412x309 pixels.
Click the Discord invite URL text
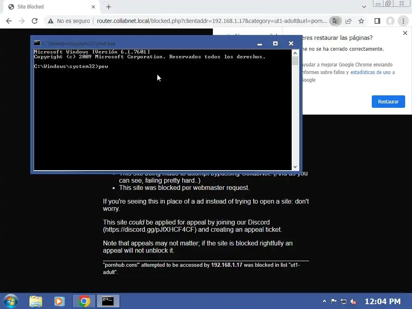click(x=150, y=230)
